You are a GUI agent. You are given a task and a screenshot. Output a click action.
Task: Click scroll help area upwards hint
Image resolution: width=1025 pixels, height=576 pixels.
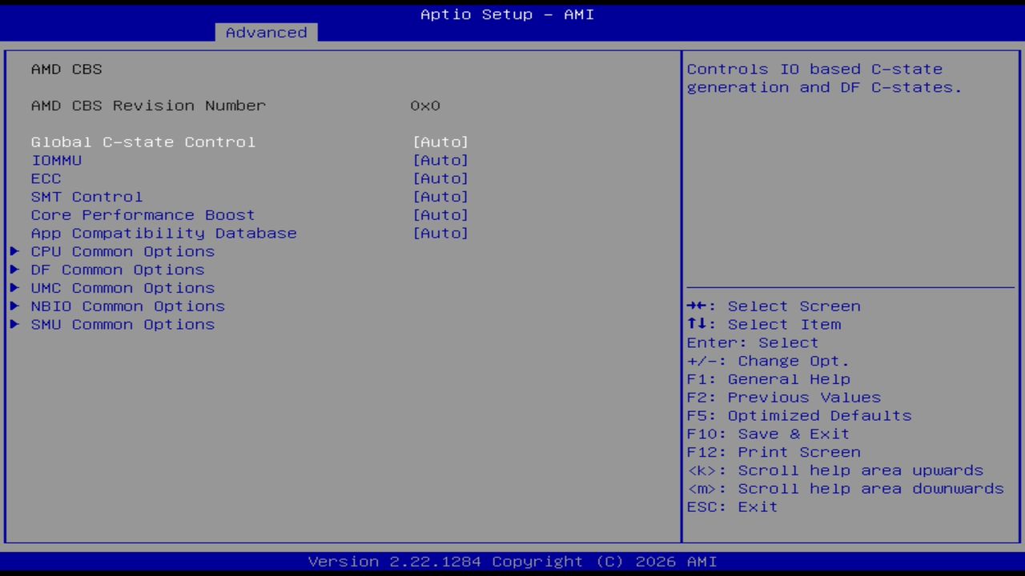(835, 470)
